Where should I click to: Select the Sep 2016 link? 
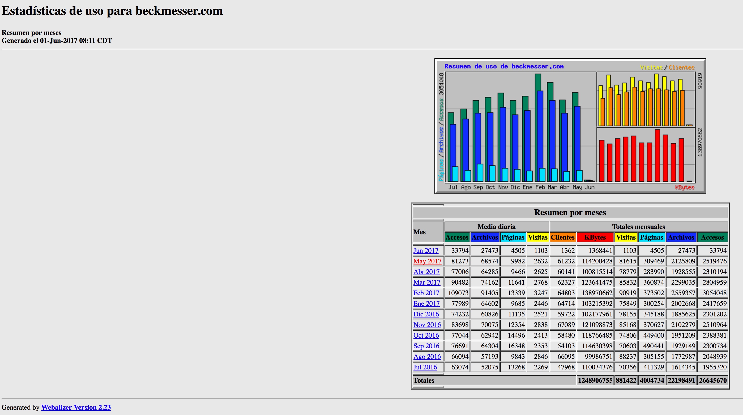click(x=426, y=346)
